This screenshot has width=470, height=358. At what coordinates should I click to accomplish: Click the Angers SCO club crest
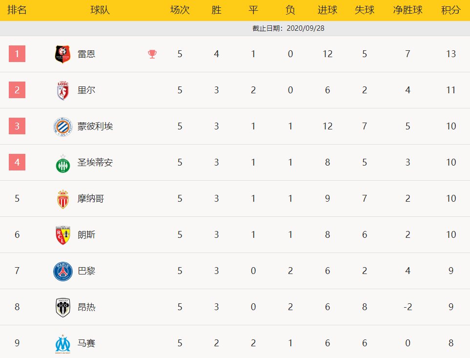[x=63, y=307]
